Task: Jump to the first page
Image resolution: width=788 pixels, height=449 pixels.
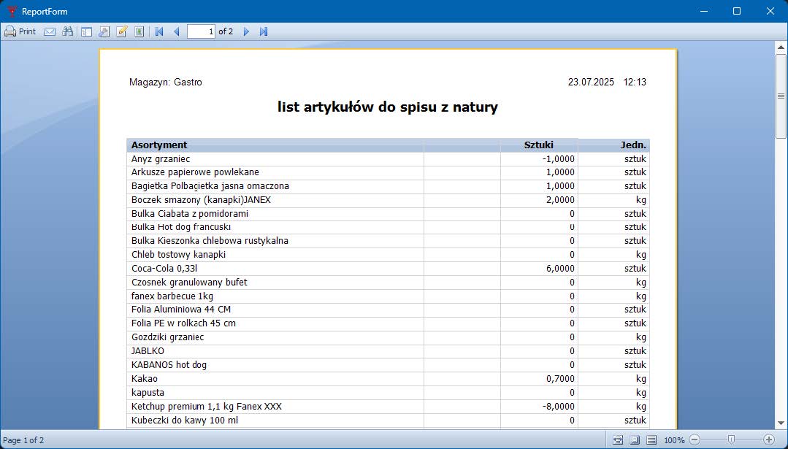Action: 159,31
